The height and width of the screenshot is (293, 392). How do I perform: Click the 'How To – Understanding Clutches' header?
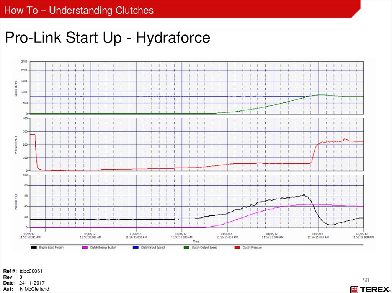pos(79,10)
